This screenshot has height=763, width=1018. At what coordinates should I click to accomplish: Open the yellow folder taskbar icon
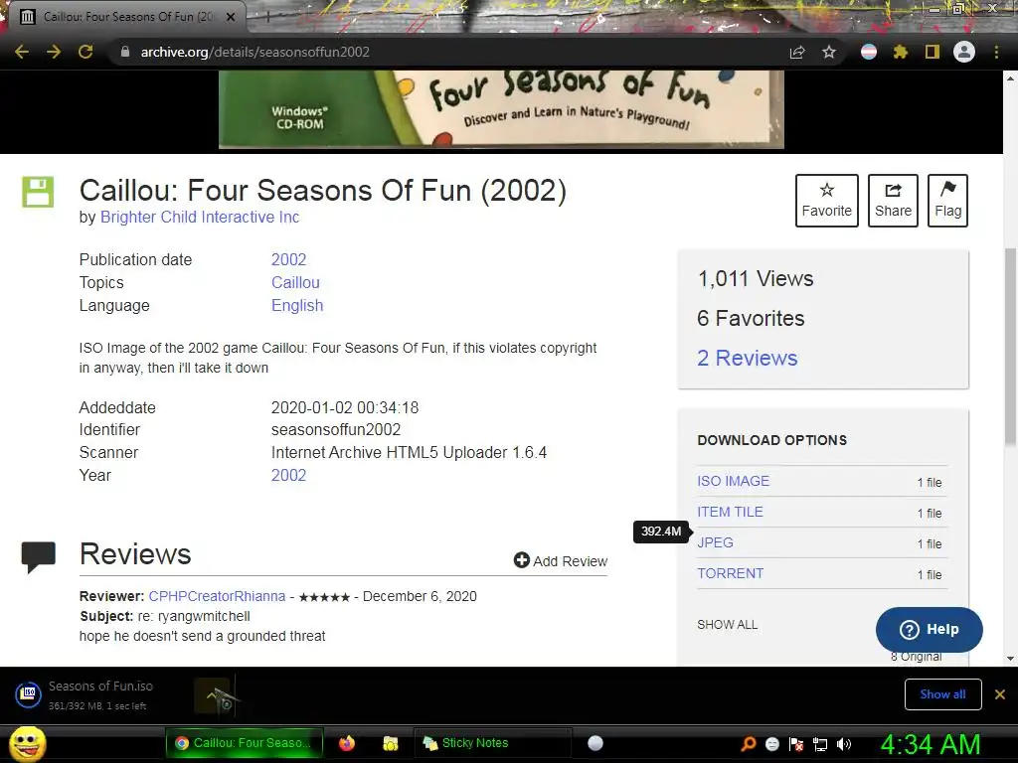coord(390,743)
